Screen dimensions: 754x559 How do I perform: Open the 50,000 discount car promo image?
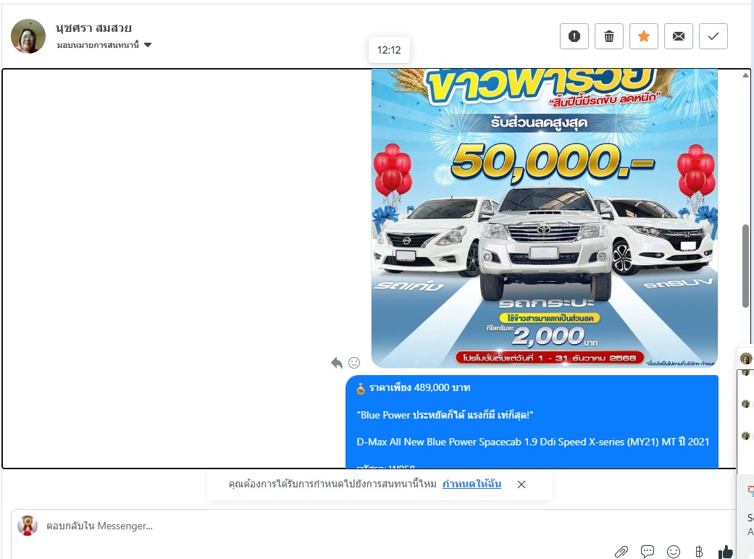click(545, 219)
